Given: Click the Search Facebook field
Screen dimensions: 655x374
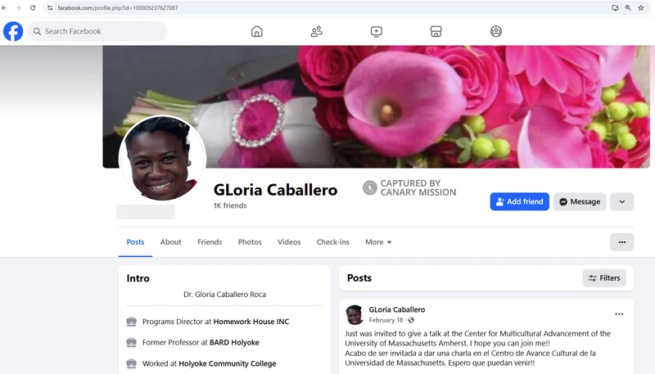Looking at the screenshot, I should coord(97,31).
